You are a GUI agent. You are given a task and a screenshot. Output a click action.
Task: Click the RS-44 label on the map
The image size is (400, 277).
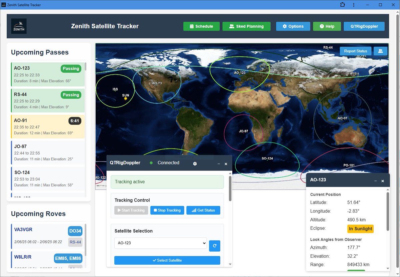pos(328,48)
